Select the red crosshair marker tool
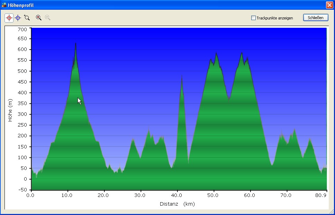Screen dimensions: 335x215 [9, 18]
